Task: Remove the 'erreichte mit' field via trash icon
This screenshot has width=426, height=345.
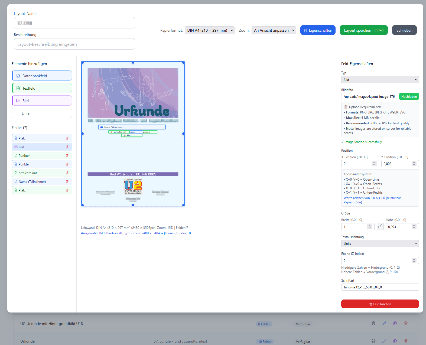Action: [67, 173]
